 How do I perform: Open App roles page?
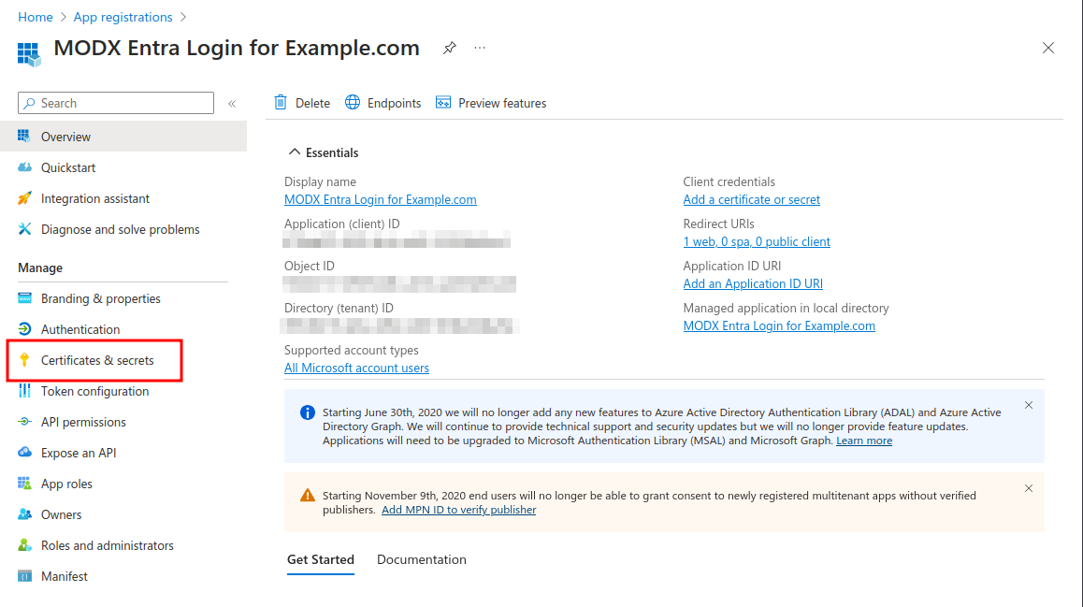point(66,484)
